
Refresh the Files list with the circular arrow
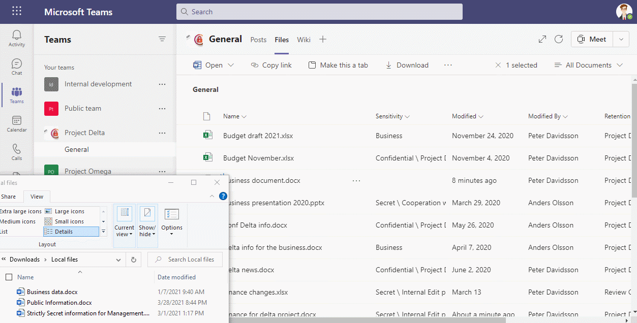tap(559, 39)
